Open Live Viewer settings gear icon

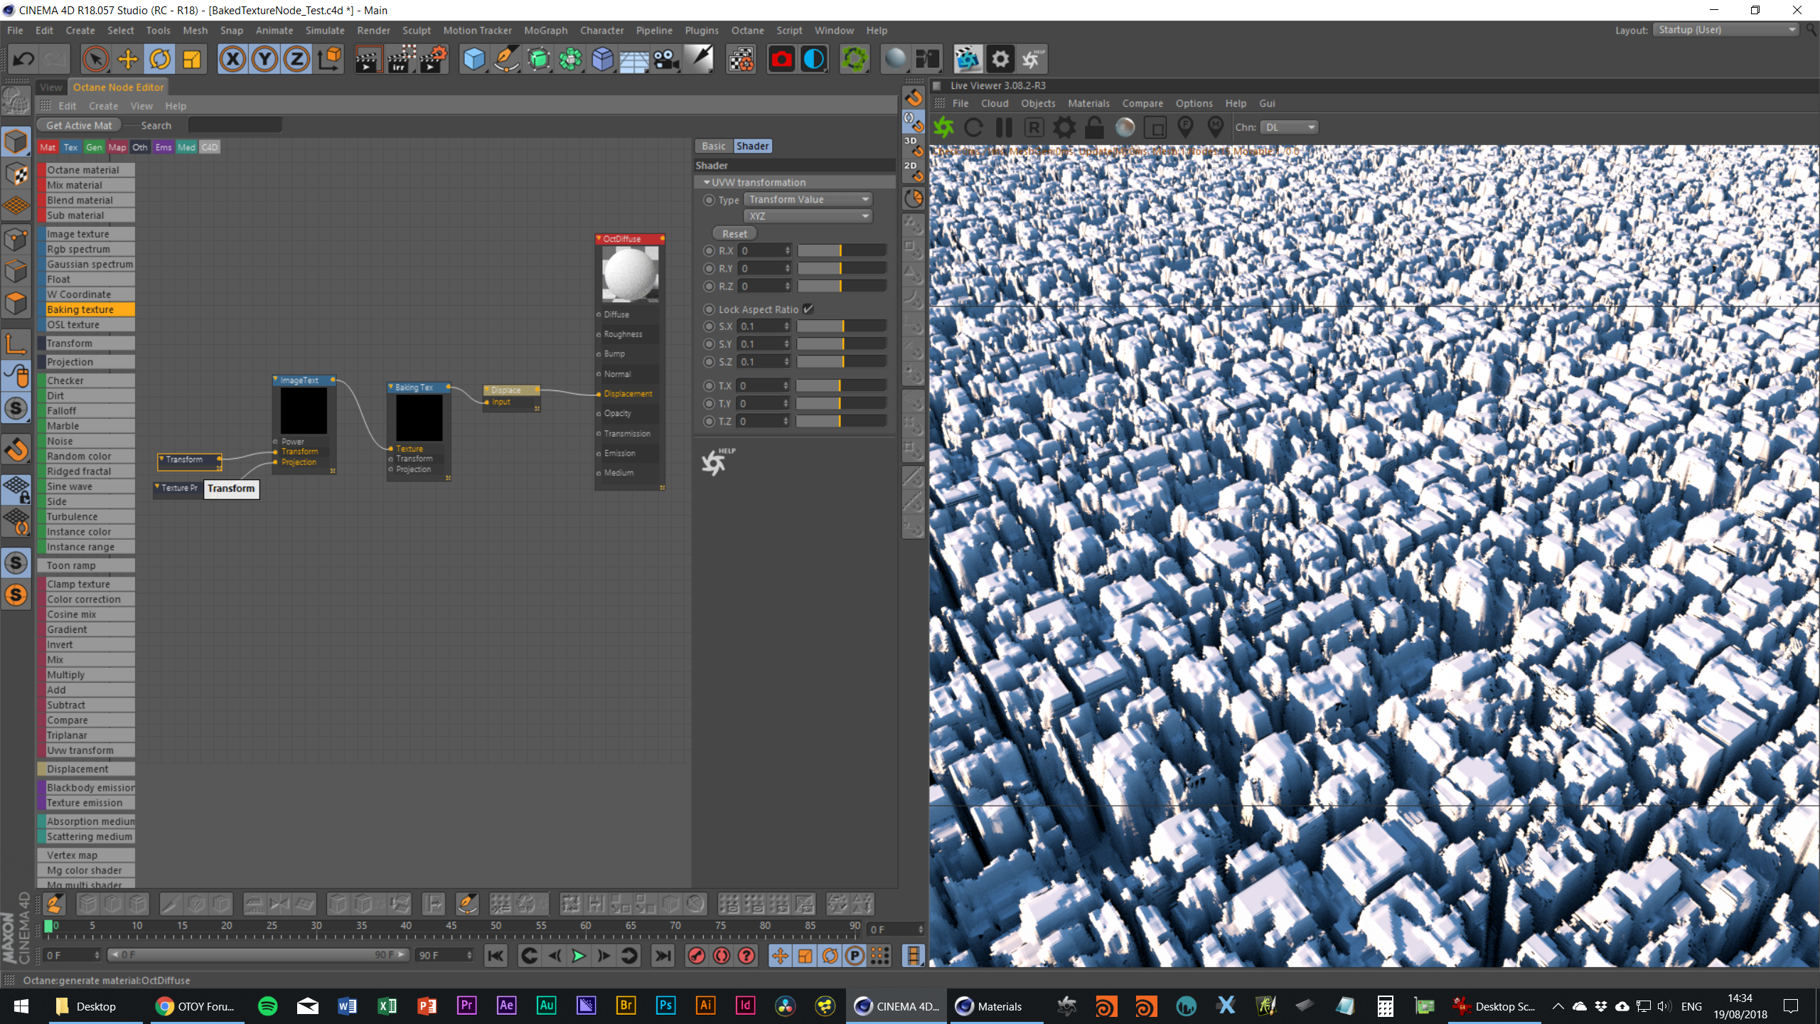click(x=1064, y=128)
